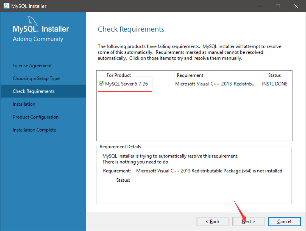Open the Product Configuration step

click(36, 117)
